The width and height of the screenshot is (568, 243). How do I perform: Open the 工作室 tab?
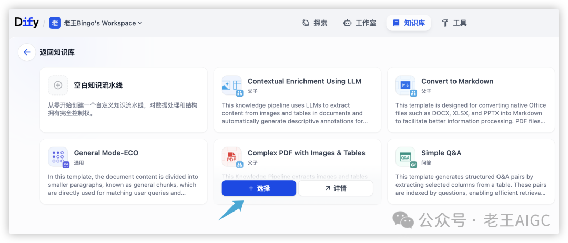360,23
